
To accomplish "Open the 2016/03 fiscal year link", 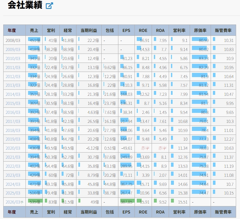I will click(13, 113).
